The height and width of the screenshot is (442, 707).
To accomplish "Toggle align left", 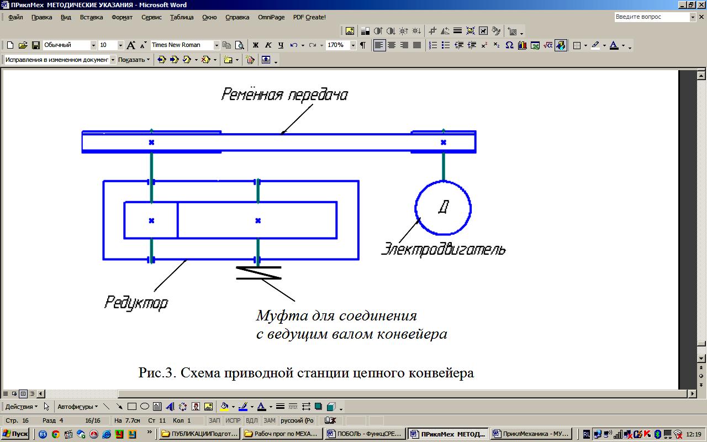I will pos(379,45).
